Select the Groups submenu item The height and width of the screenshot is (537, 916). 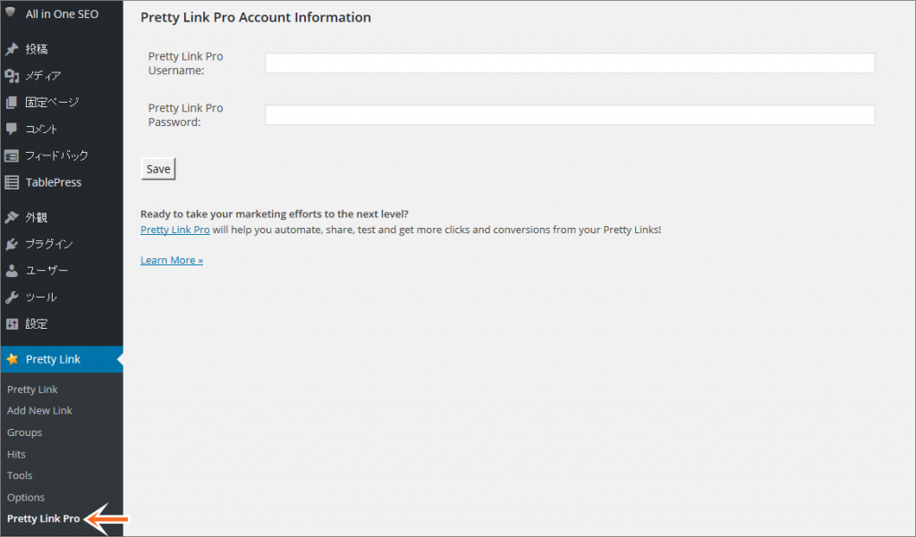coord(24,432)
